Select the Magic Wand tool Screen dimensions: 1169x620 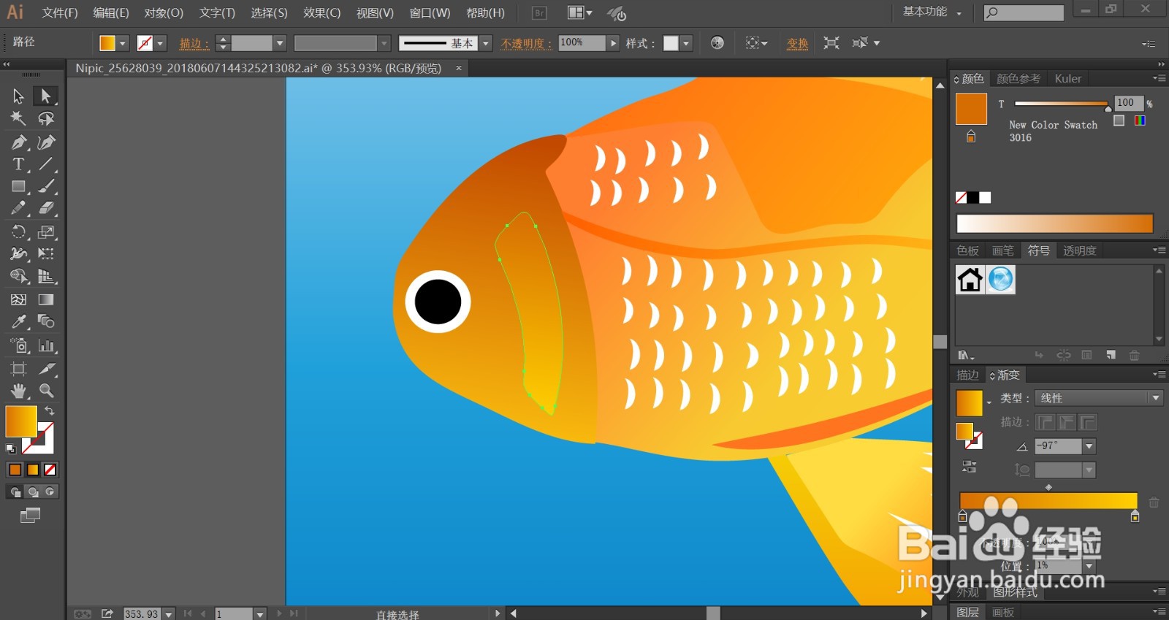point(18,118)
